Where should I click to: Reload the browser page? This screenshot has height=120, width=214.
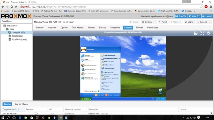pyautogui.click(x=12, y=7)
